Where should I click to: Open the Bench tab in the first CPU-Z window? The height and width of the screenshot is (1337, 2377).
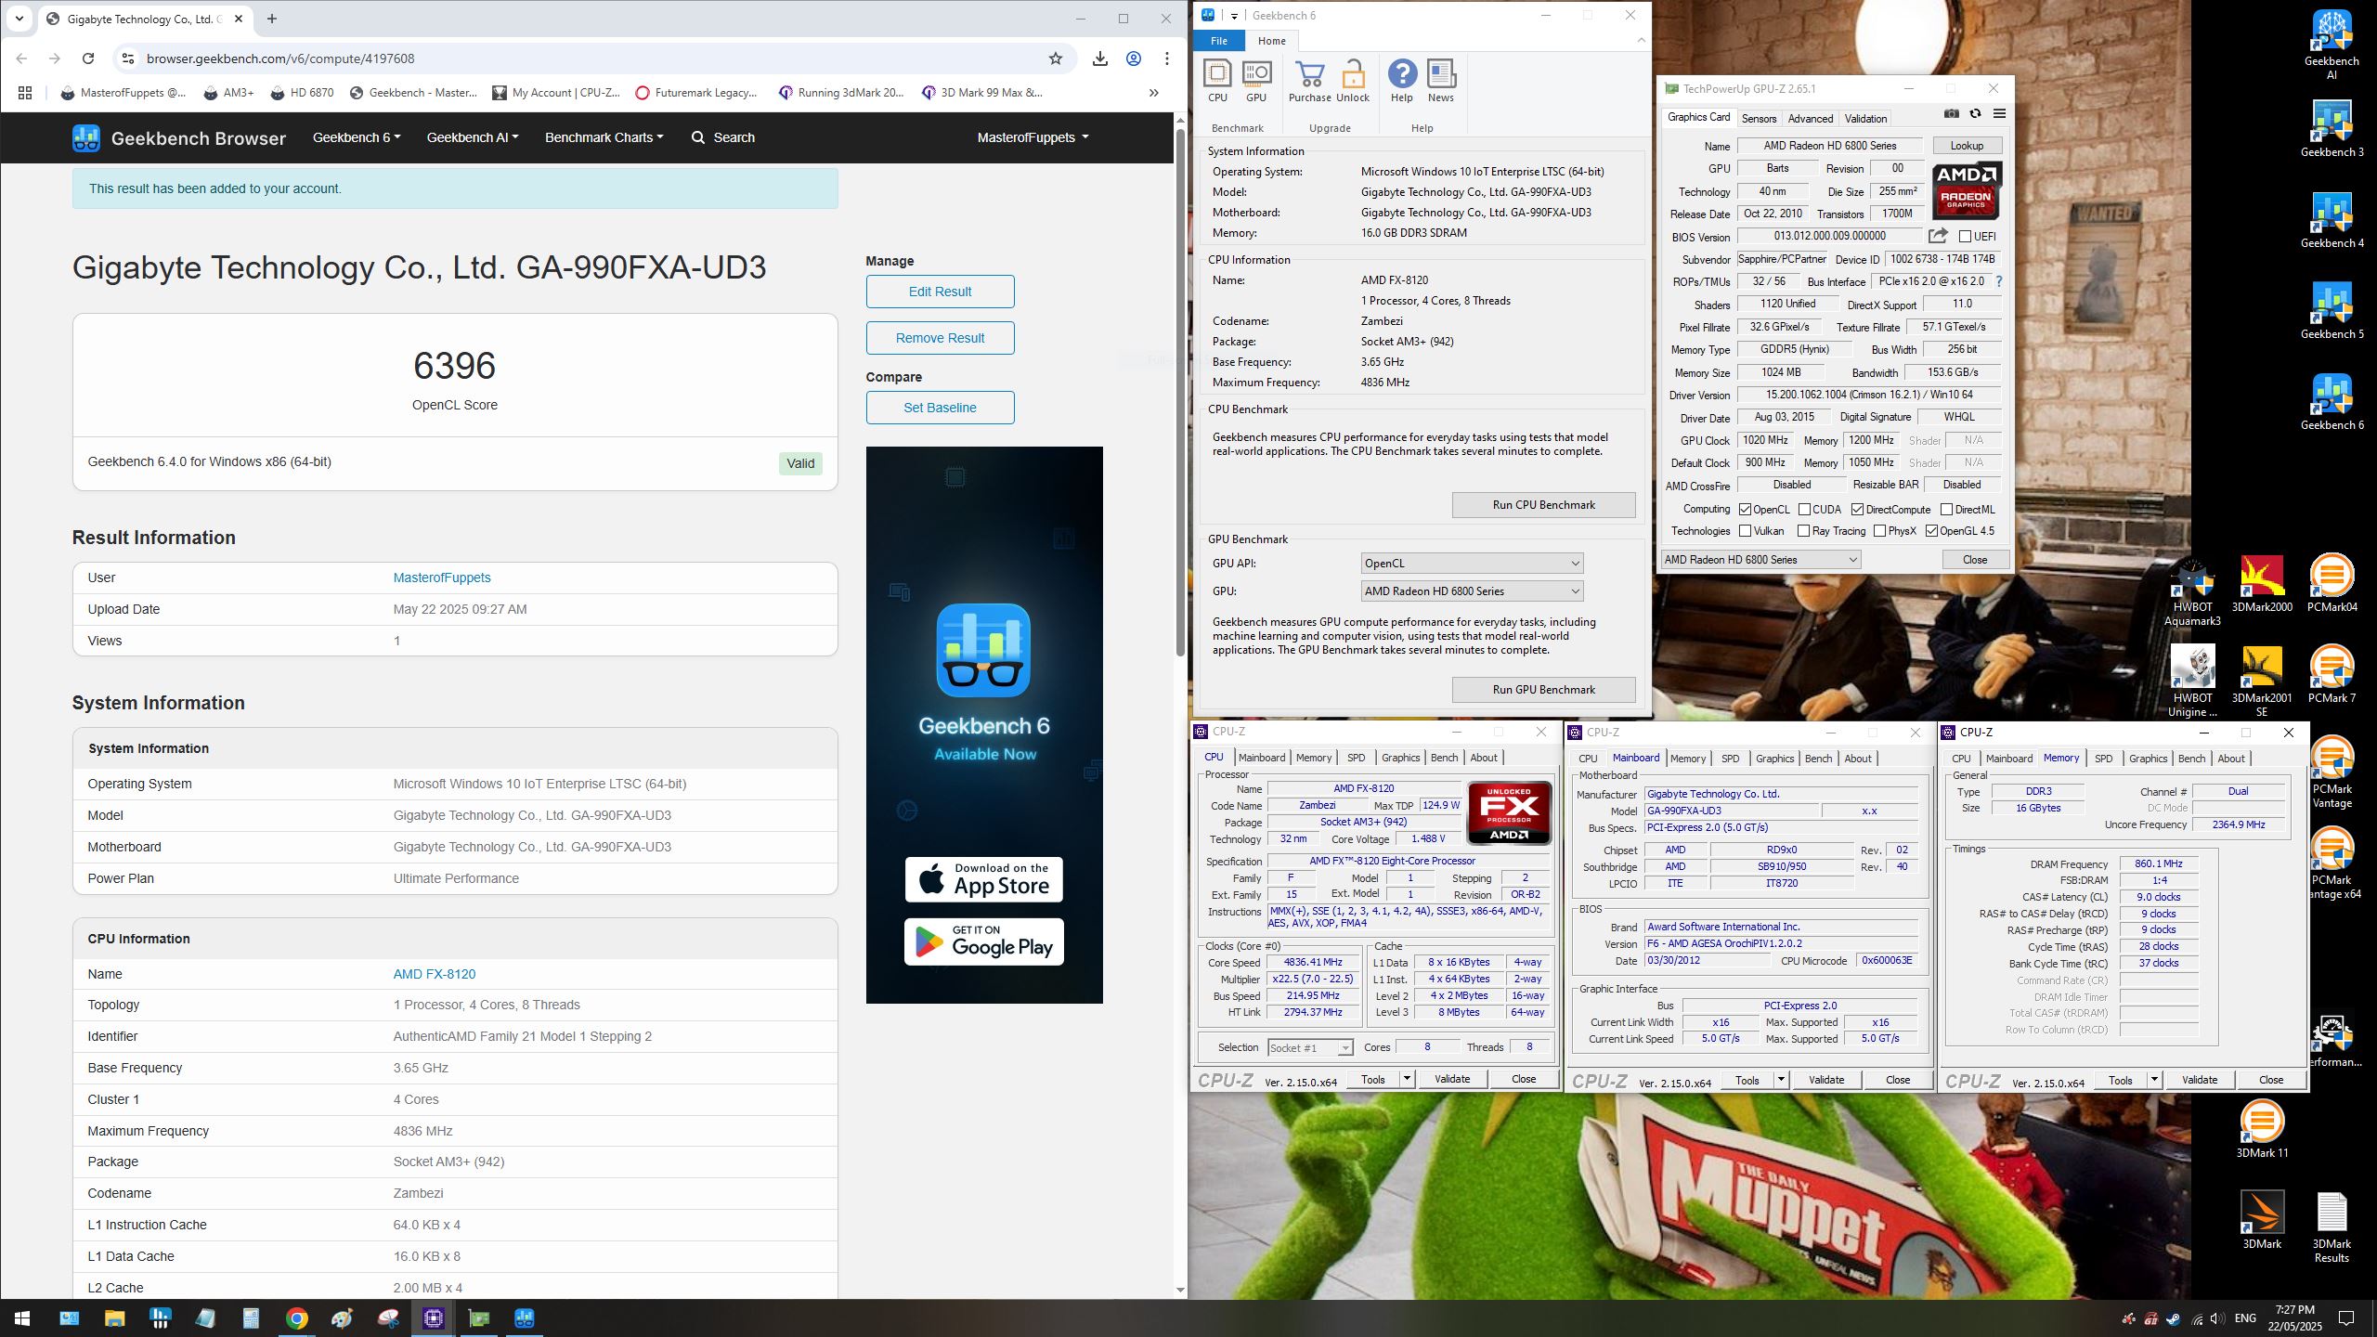(1444, 758)
